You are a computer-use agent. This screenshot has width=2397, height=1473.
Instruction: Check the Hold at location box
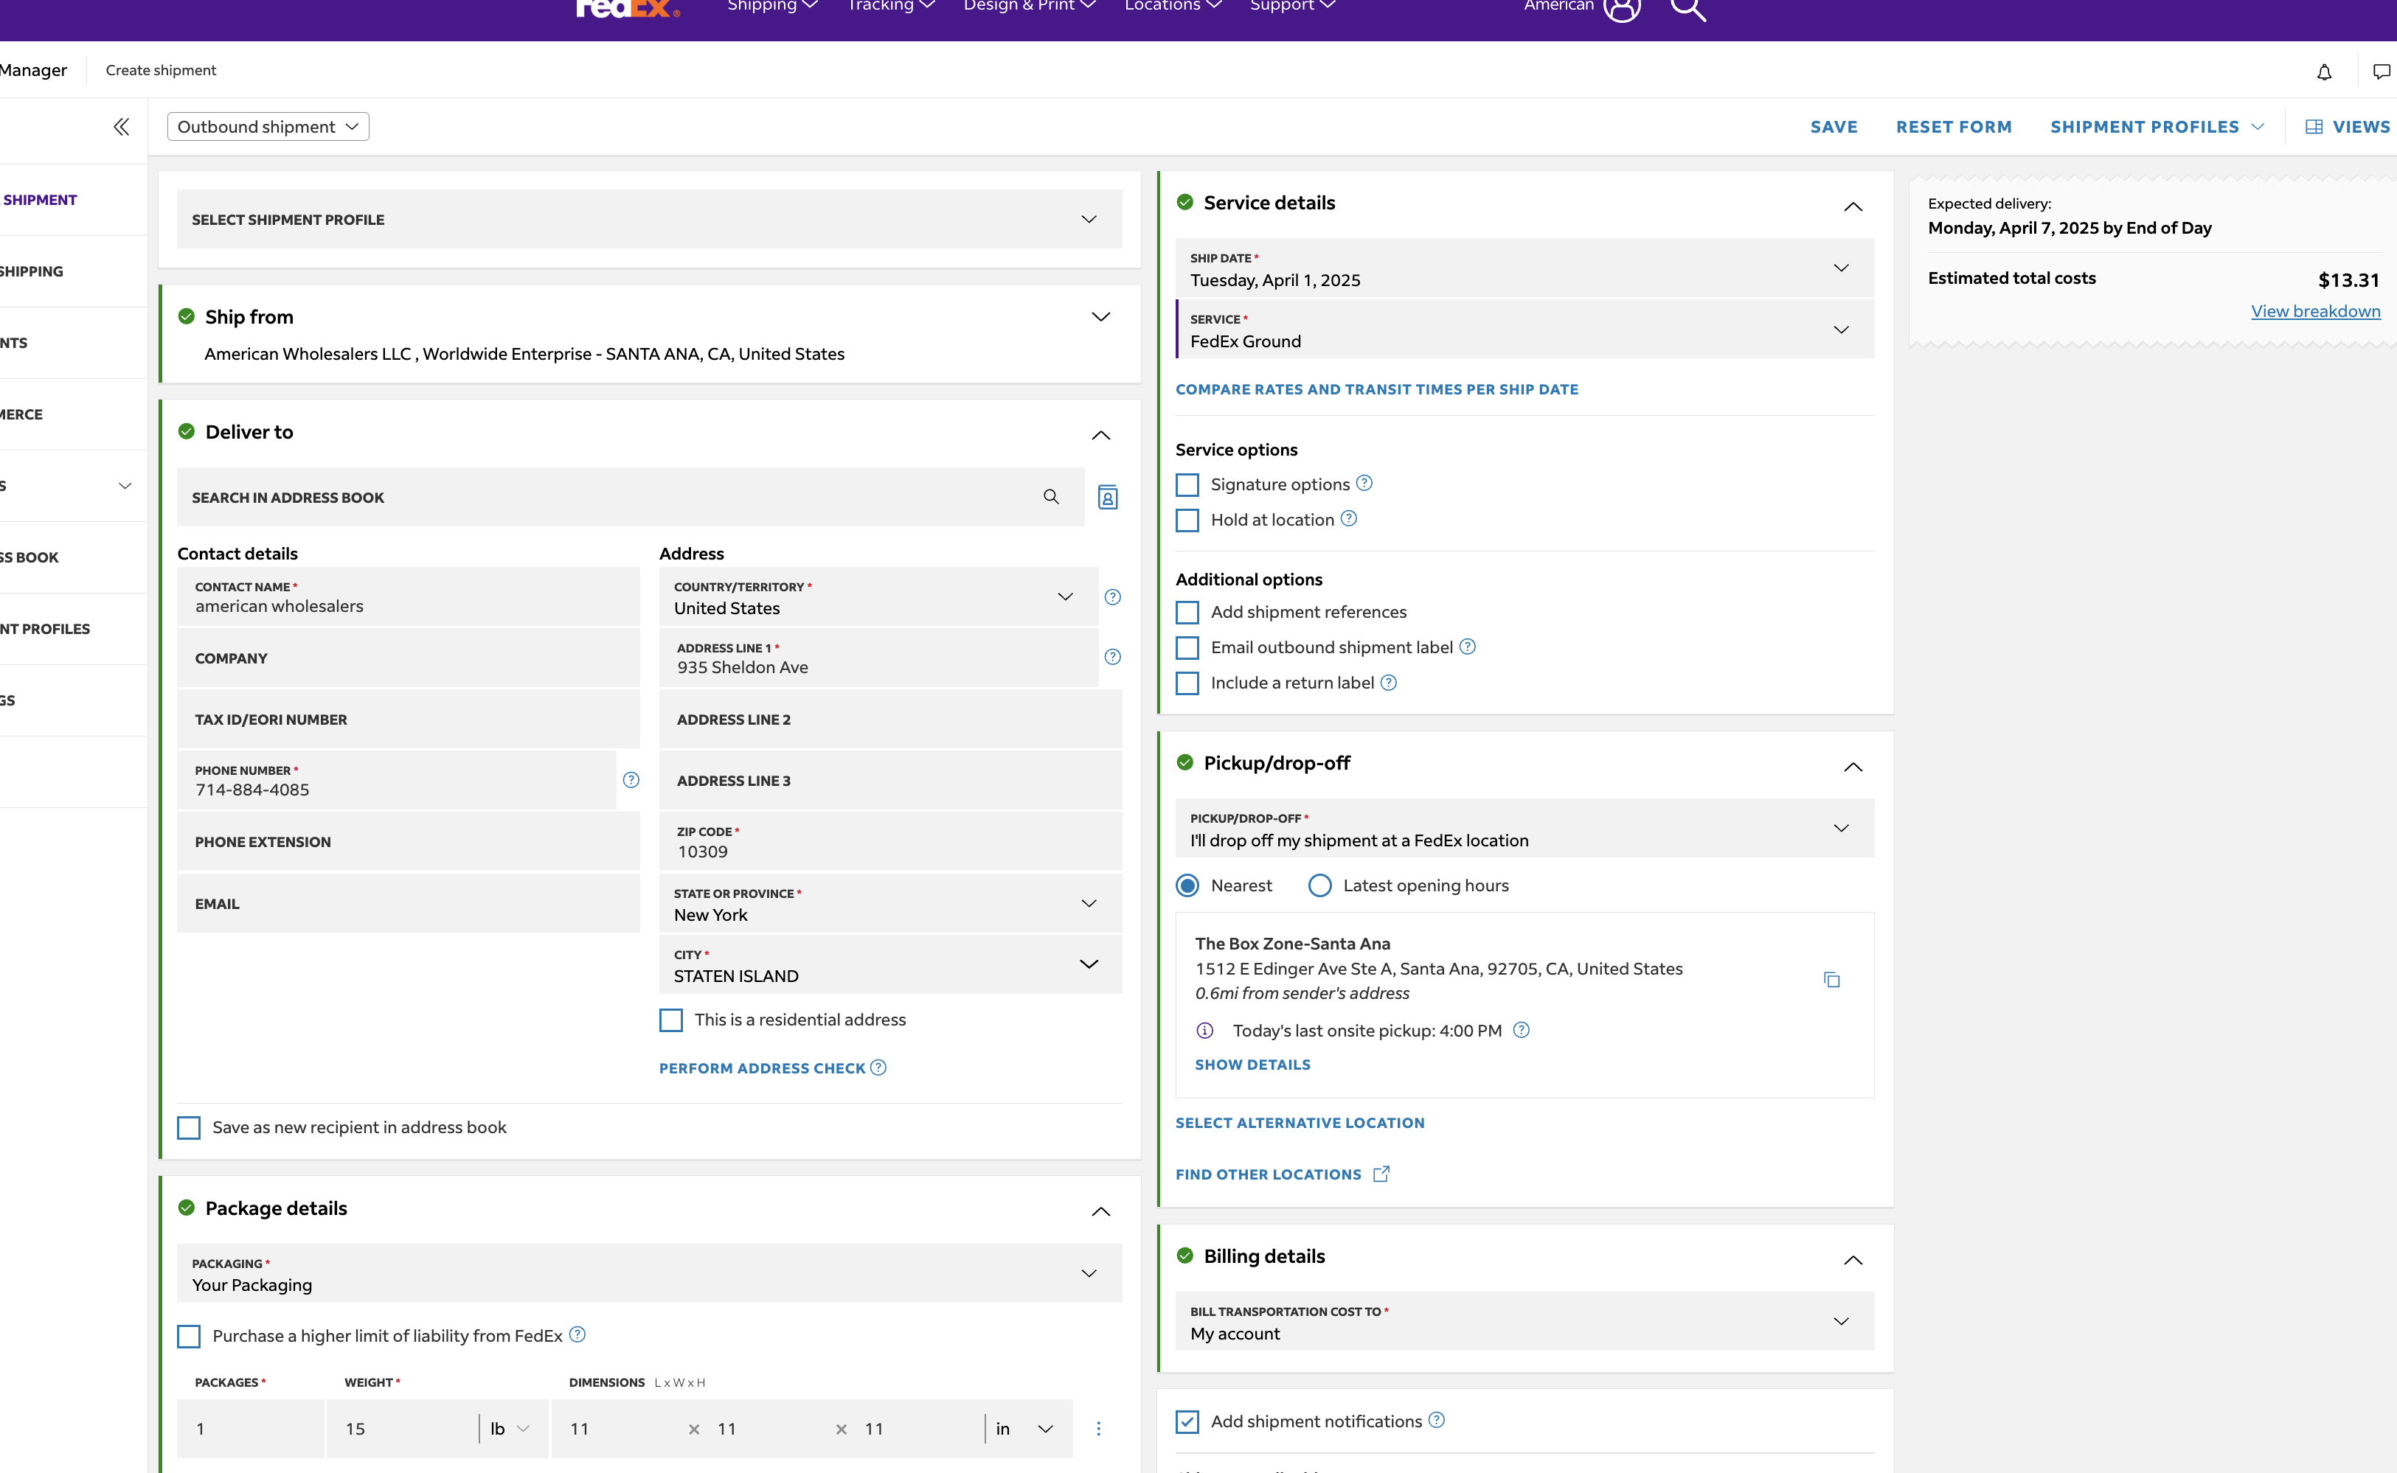(1187, 520)
